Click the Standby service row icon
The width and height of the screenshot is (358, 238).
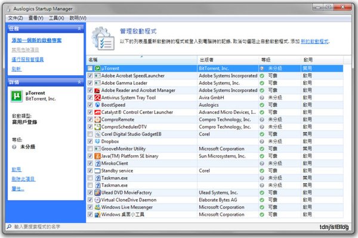click(x=97, y=171)
